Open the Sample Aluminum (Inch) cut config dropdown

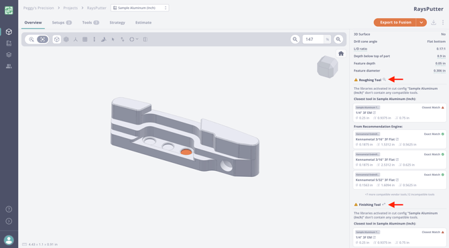[140, 8]
